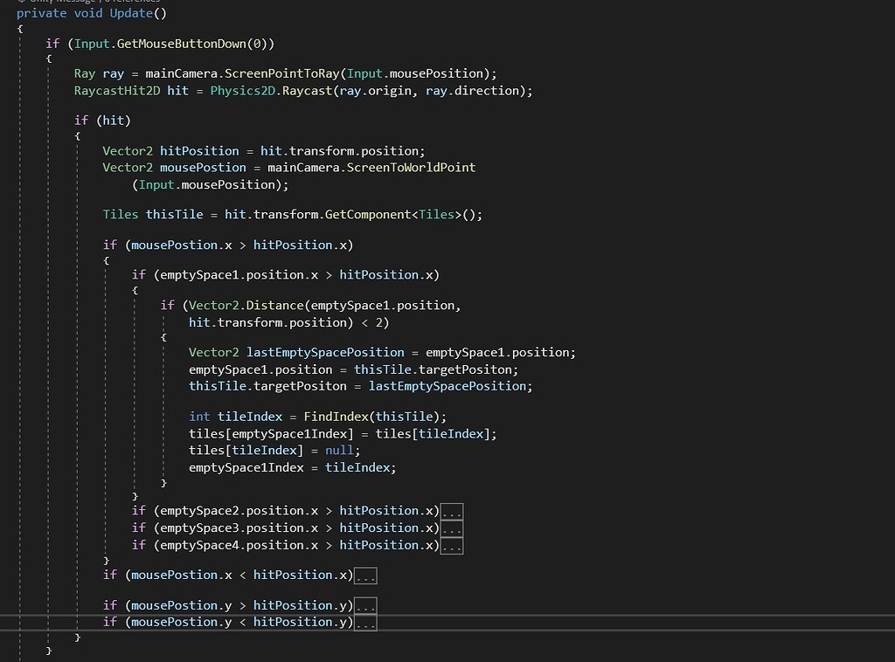
Task: Click the Physics2D.Raycast call
Action: (x=271, y=90)
